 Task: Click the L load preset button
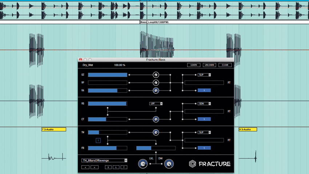click(x=116, y=167)
